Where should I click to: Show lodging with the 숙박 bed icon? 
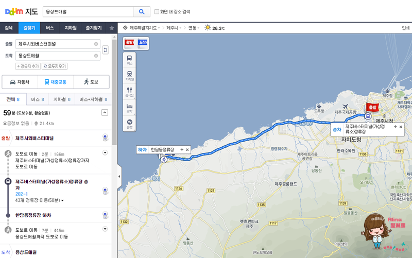[130, 108]
